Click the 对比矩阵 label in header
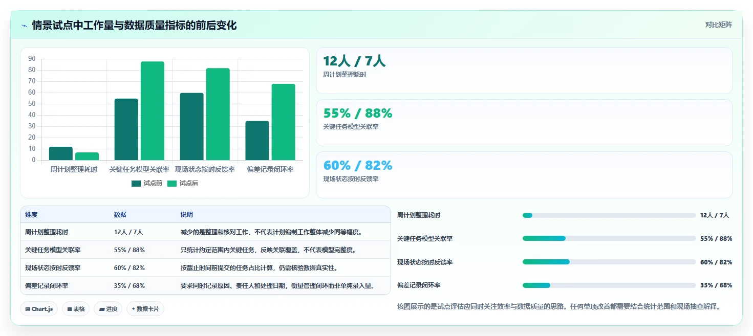This screenshot has height=336, width=753. (x=718, y=25)
